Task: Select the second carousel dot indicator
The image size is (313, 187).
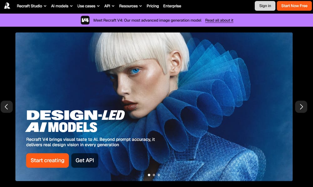Action: point(154,175)
